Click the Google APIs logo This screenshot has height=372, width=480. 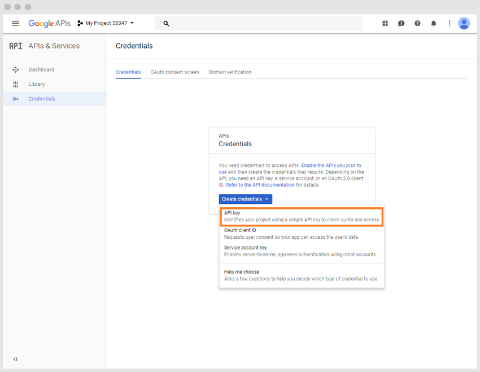tap(49, 23)
